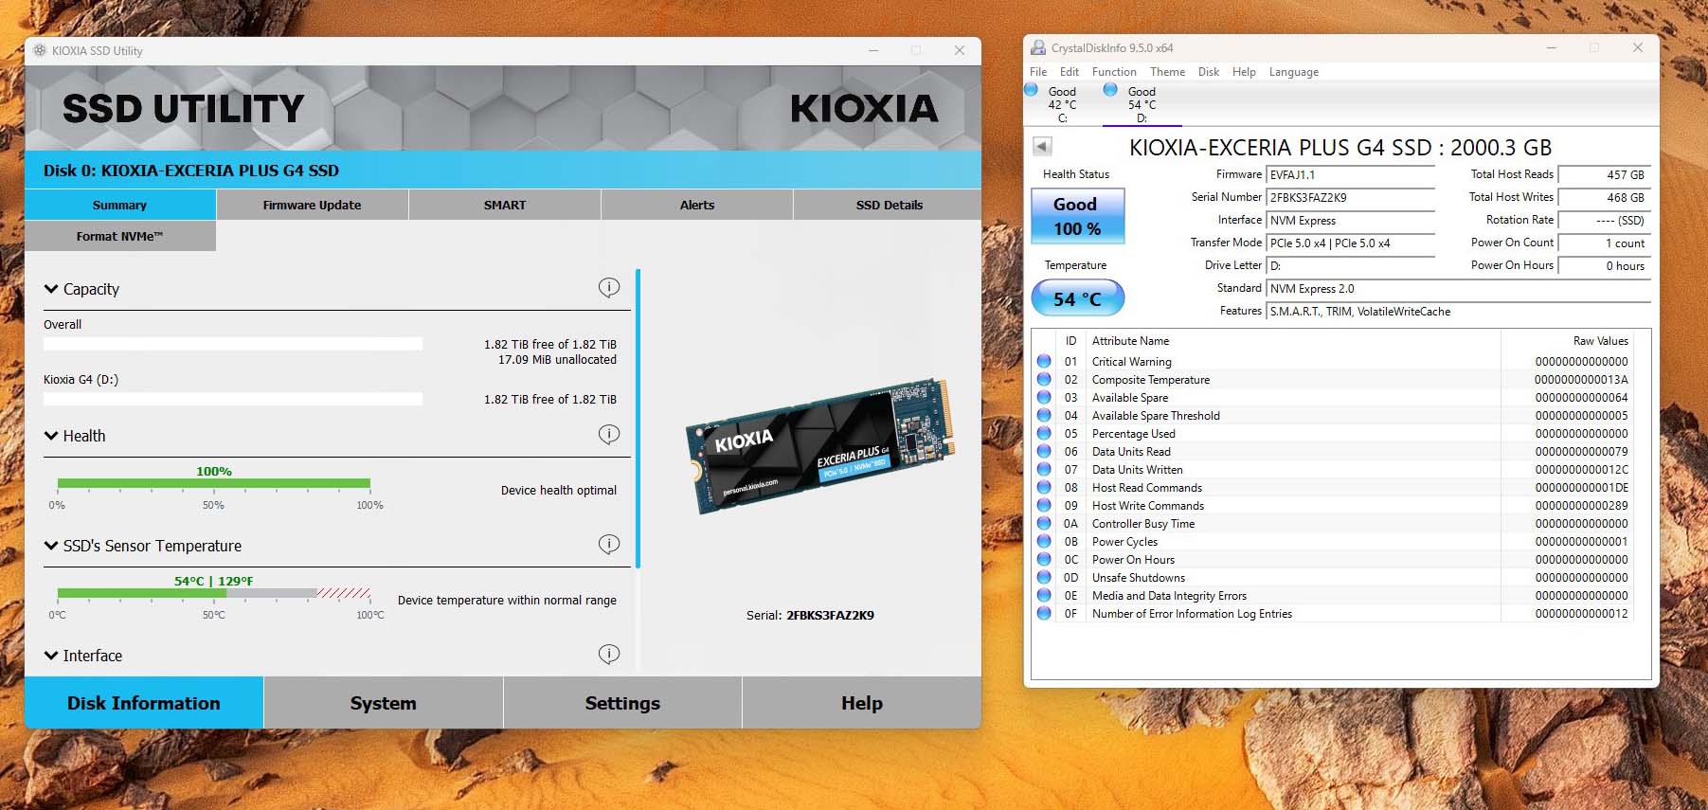Open the Format NVMe tab

pyautogui.click(x=120, y=236)
